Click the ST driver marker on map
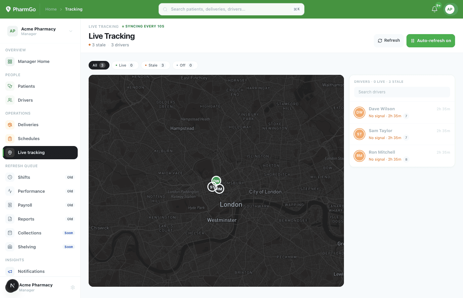Viewport: 463px width, 298px height. pos(212,187)
